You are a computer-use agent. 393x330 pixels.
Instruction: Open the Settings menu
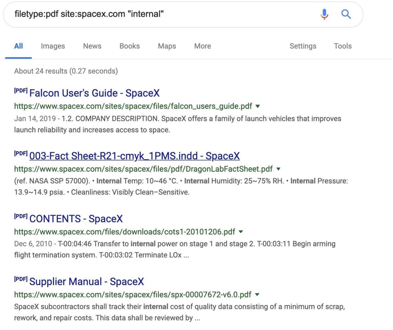point(303,46)
